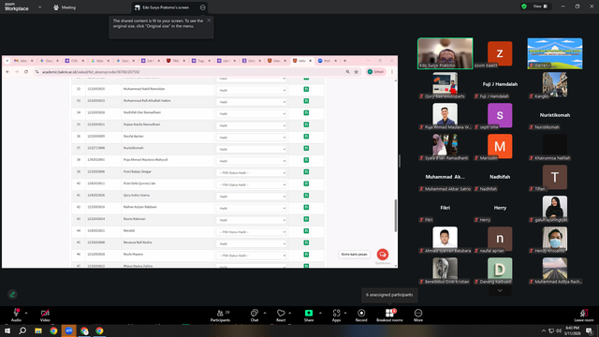Select the Tifan participant tile

[555, 177]
